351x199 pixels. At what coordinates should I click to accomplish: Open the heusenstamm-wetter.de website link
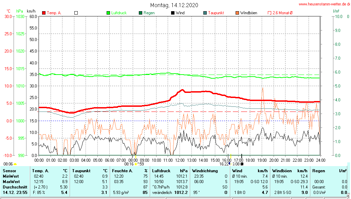tap(324, 4)
